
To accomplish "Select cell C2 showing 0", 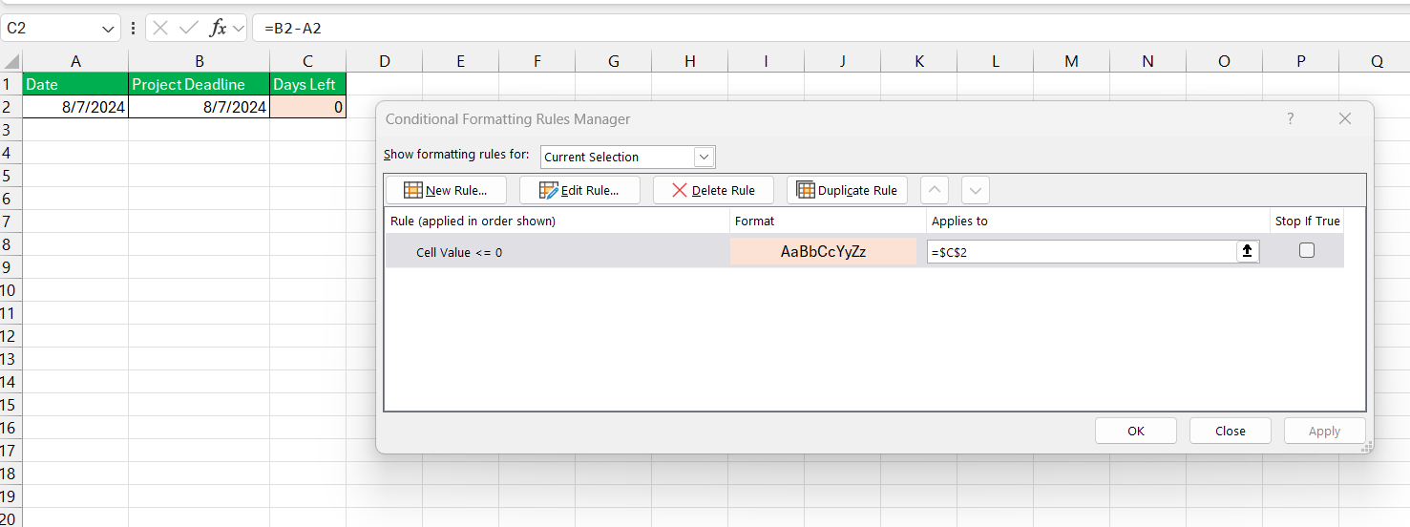I will pyautogui.click(x=307, y=107).
